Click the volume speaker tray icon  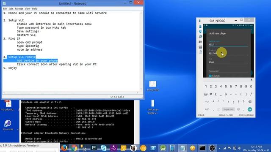[x=240, y=148]
